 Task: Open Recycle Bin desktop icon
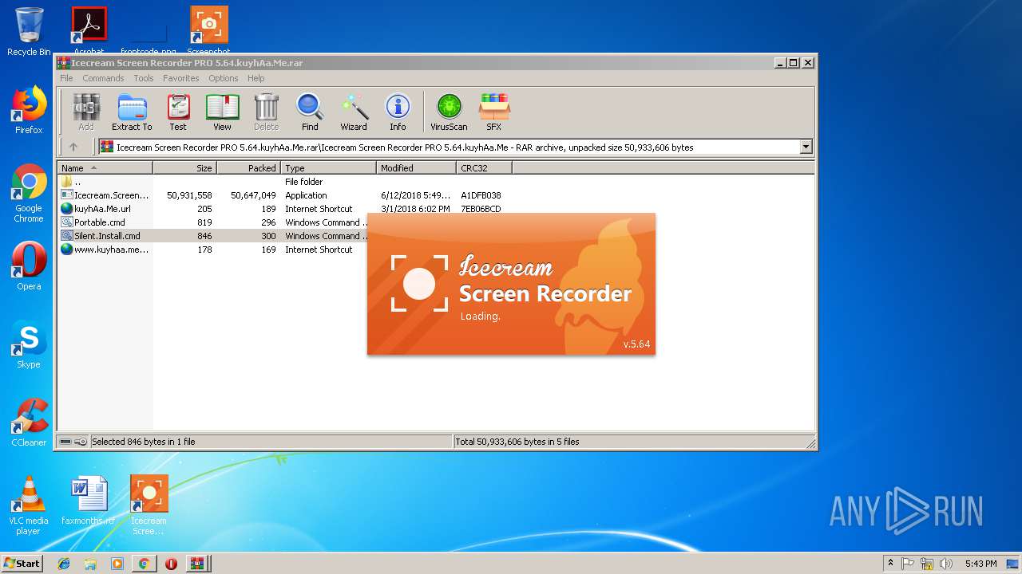(29, 31)
